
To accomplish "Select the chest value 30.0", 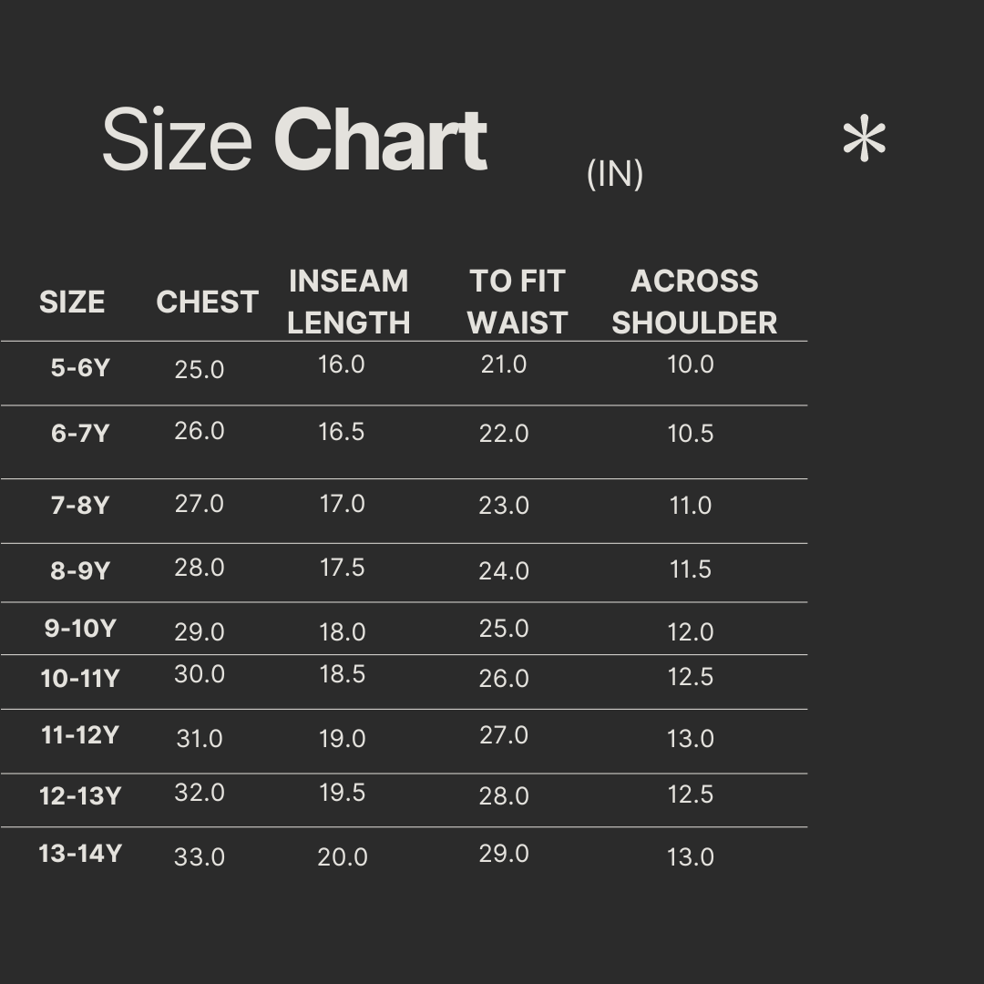I will tap(200, 674).
